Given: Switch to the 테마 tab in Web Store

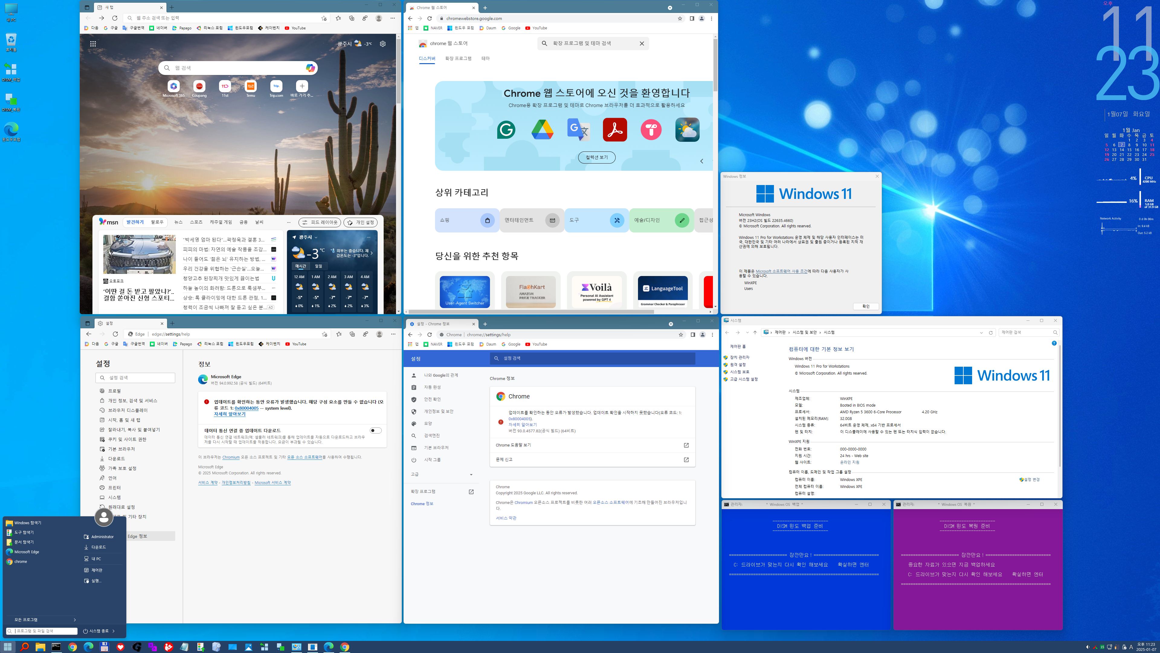Looking at the screenshot, I should [485, 59].
